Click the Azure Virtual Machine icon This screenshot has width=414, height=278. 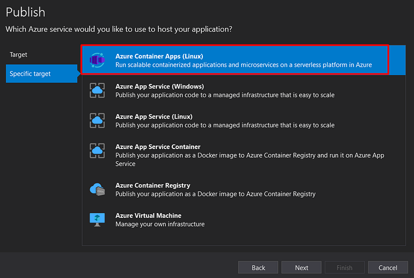pos(97,220)
